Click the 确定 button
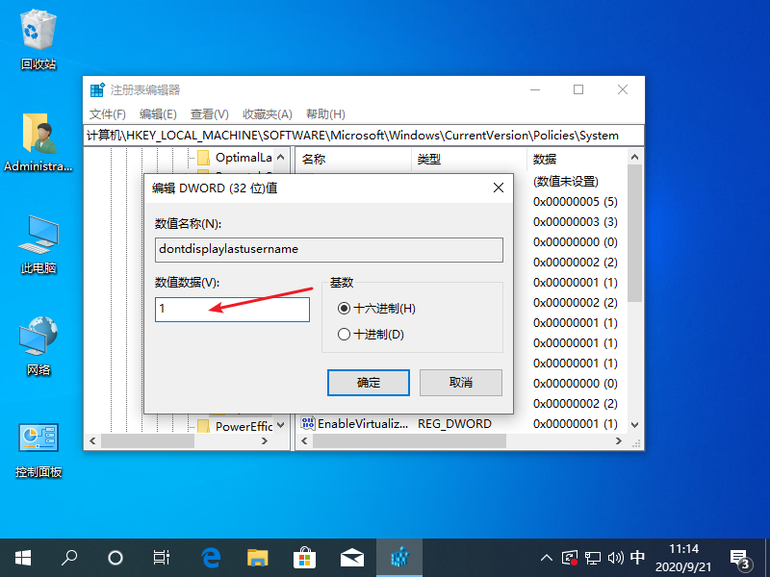Screen dimensions: 770x577 pos(368,382)
